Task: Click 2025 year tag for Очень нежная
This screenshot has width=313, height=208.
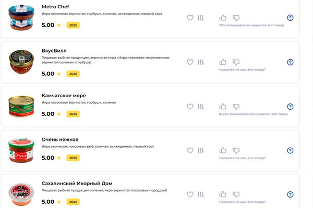Action: pos(73,158)
